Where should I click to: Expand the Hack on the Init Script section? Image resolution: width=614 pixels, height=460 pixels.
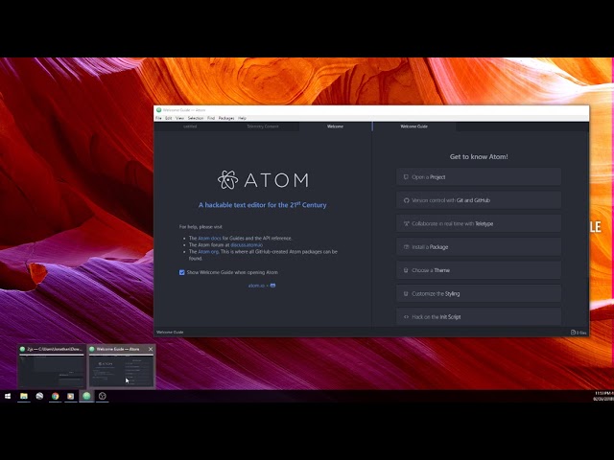(x=479, y=317)
